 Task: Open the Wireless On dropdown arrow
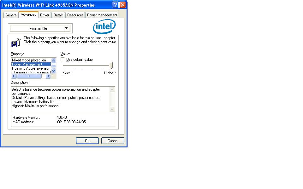tap(67, 28)
